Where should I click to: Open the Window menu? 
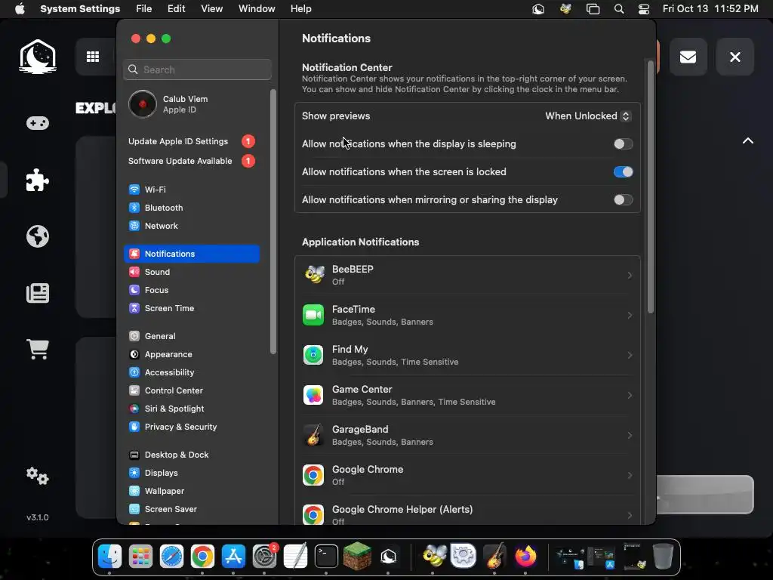click(x=257, y=9)
